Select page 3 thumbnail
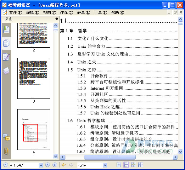The image size is (185, 170). tap(34, 78)
